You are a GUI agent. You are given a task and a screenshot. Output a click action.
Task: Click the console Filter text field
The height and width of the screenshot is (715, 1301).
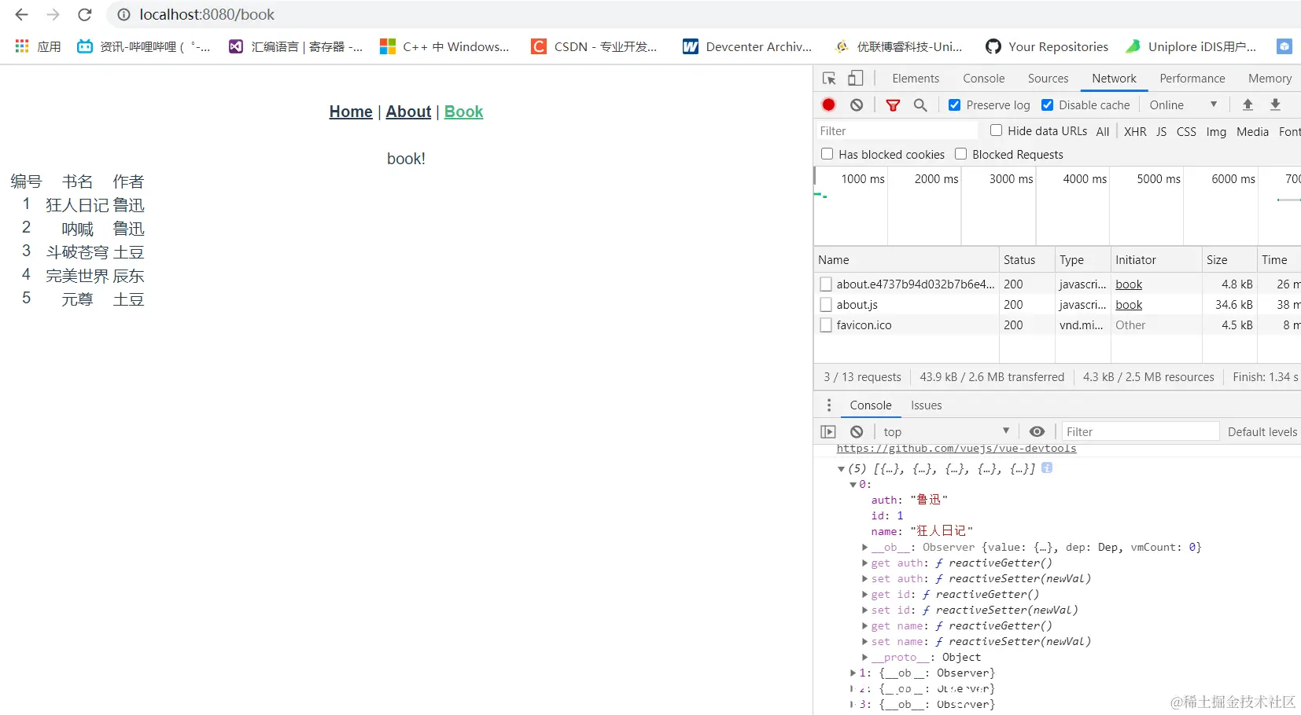click(x=1141, y=431)
